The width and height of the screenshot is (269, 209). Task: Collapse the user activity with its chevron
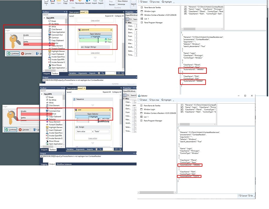111,110
